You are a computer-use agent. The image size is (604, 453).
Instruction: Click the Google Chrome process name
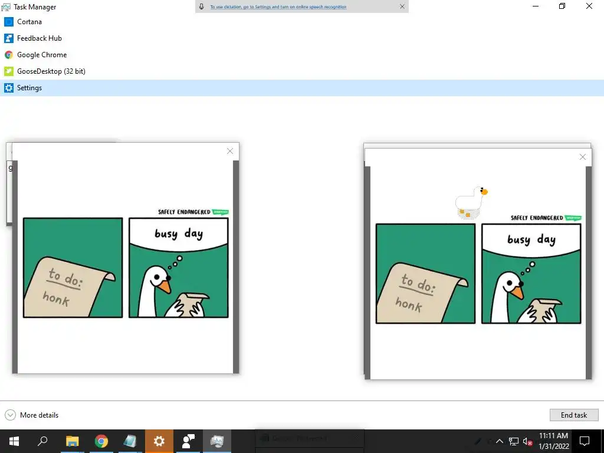coord(42,55)
